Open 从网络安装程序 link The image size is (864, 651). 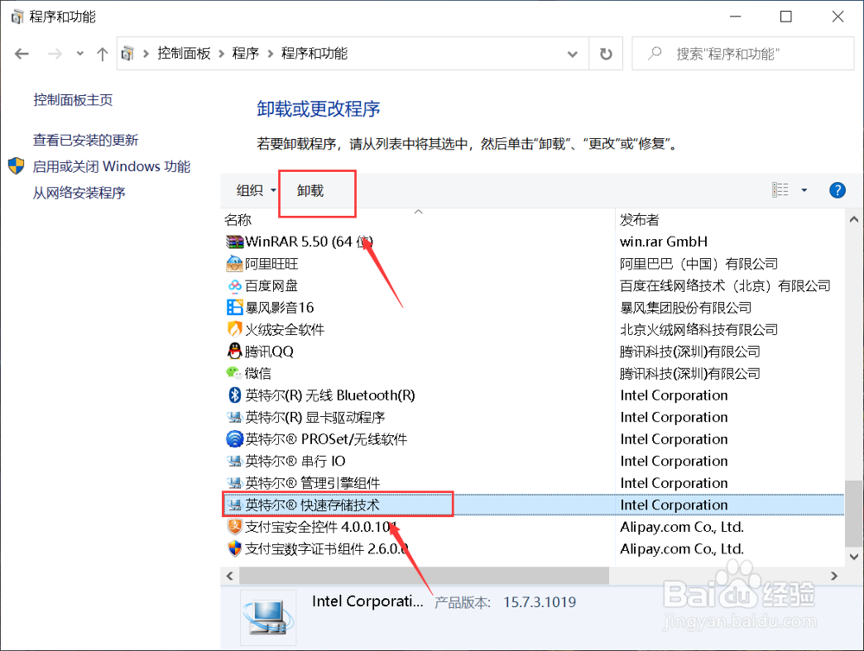click(x=79, y=193)
